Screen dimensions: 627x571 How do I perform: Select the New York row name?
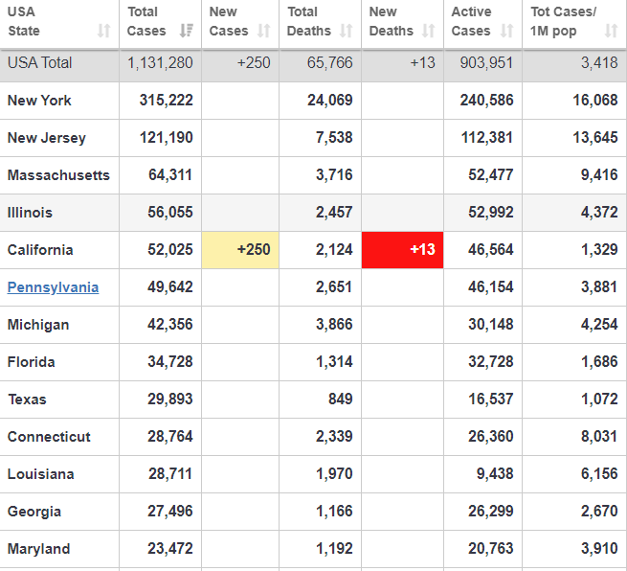point(39,101)
